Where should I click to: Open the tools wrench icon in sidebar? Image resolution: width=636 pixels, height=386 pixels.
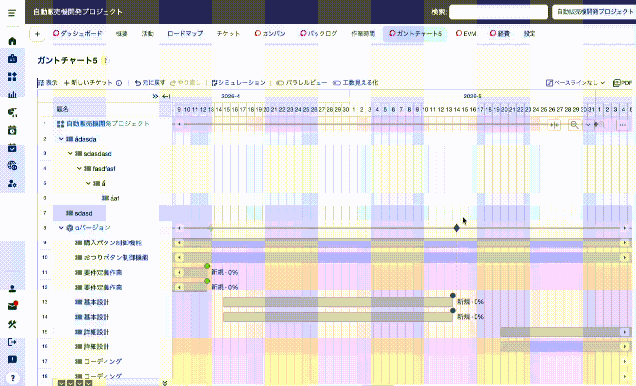point(12,324)
